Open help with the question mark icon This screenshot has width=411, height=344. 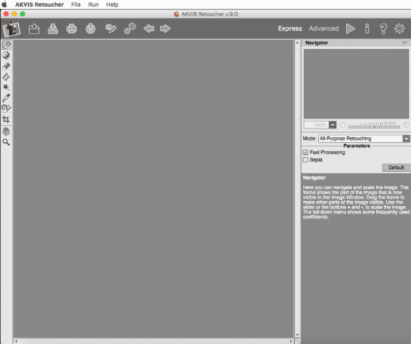coord(383,29)
